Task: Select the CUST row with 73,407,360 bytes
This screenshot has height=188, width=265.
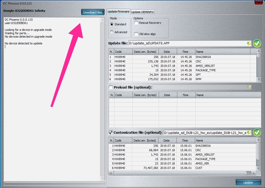Action: pos(182,168)
